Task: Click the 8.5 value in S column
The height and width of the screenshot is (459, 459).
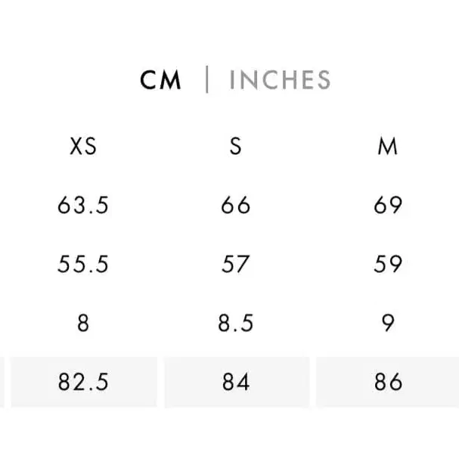Action: click(x=235, y=324)
